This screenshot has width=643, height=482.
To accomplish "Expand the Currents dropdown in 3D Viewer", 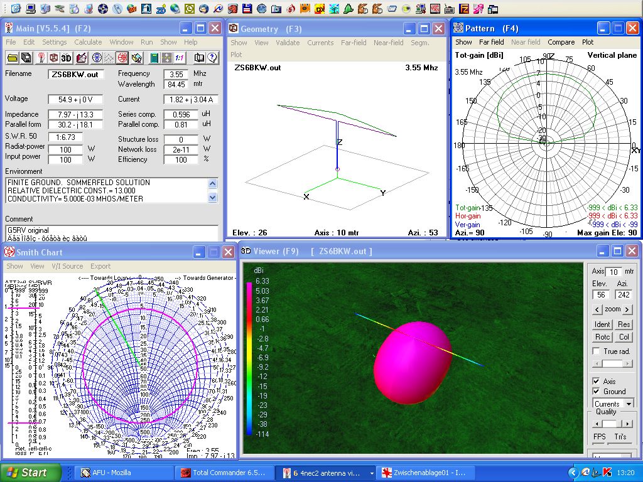I will (x=629, y=404).
